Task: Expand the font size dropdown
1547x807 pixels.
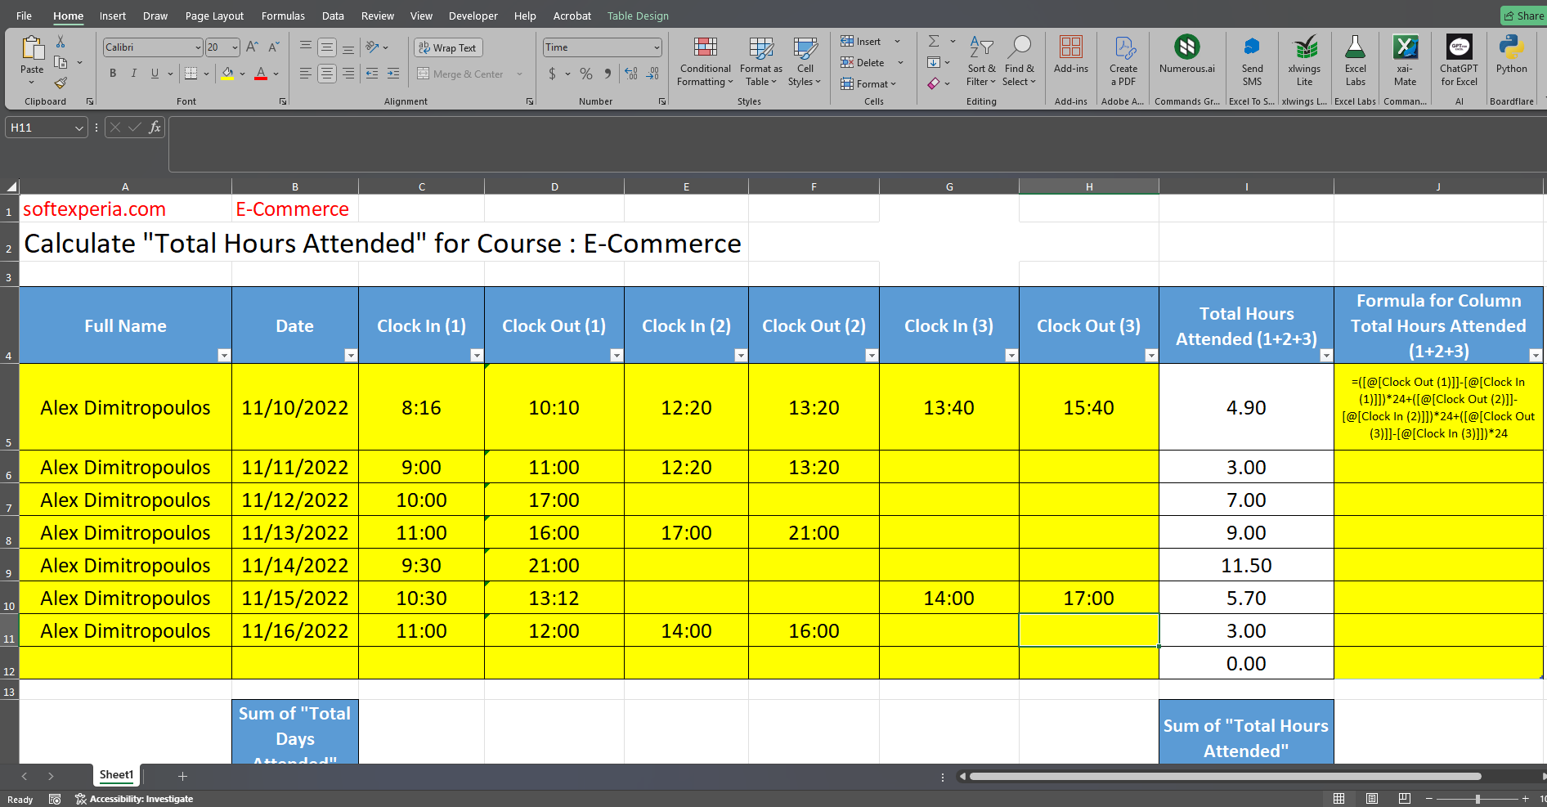Action: coord(235,47)
